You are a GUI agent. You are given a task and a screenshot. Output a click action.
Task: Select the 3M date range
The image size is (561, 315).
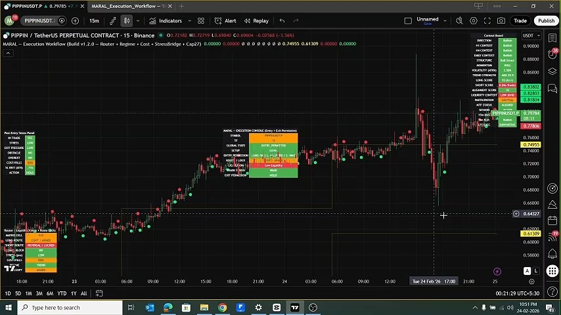pyautogui.click(x=39, y=293)
